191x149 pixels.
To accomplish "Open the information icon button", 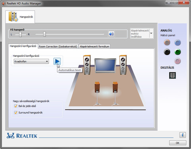I will coord(183,135).
